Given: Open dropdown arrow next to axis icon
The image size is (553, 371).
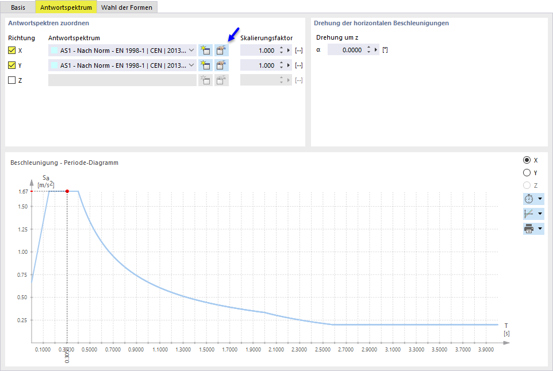Looking at the screenshot, I should (x=540, y=214).
